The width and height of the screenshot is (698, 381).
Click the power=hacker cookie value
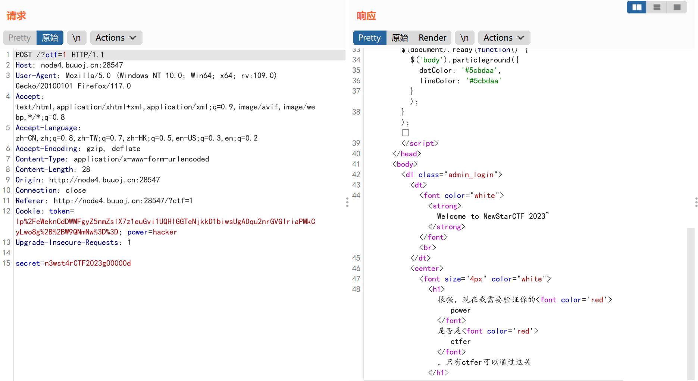pos(152,232)
